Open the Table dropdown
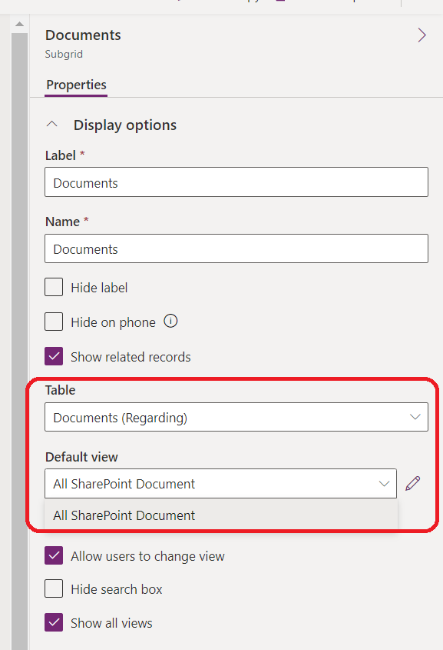 point(415,417)
